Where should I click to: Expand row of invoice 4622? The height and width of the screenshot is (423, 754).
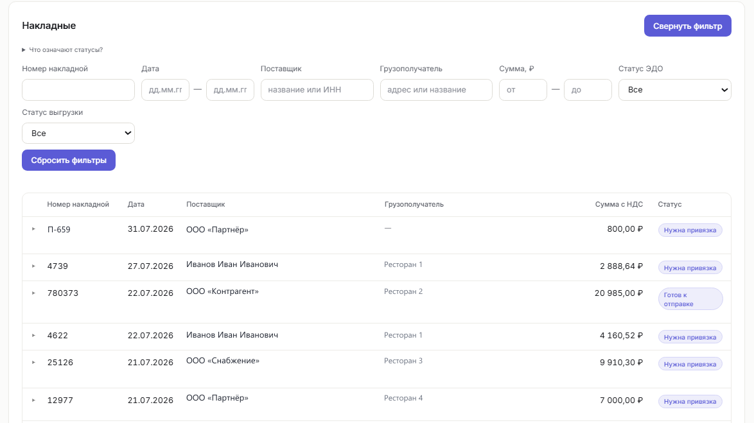33,335
